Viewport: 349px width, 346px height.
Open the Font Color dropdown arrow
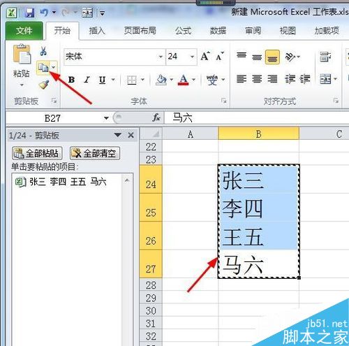193,80
